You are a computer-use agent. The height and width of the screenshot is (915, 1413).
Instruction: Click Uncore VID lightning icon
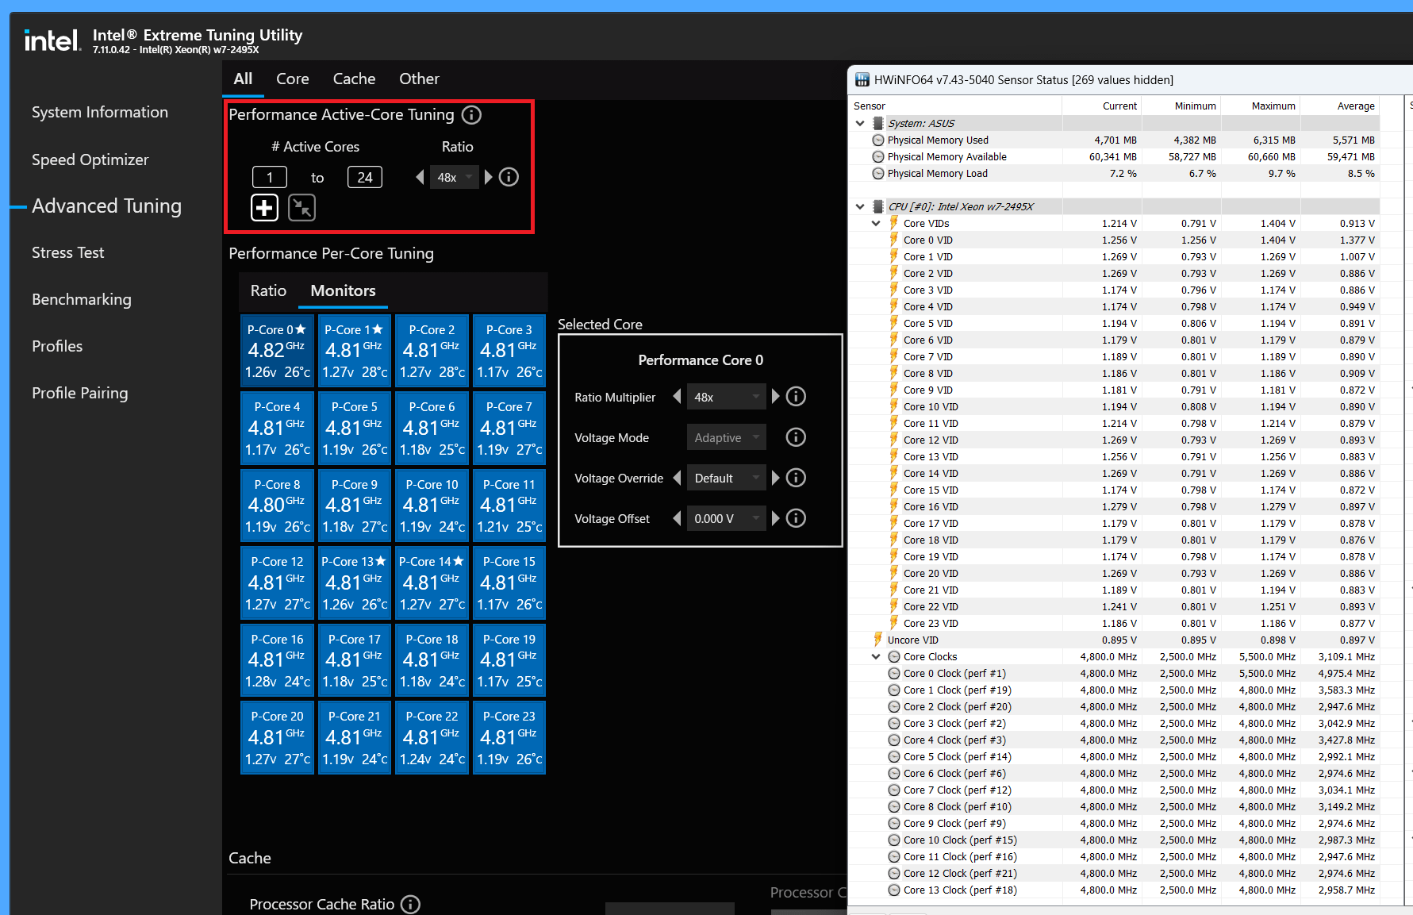pyautogui.click(x=878, y=640)
